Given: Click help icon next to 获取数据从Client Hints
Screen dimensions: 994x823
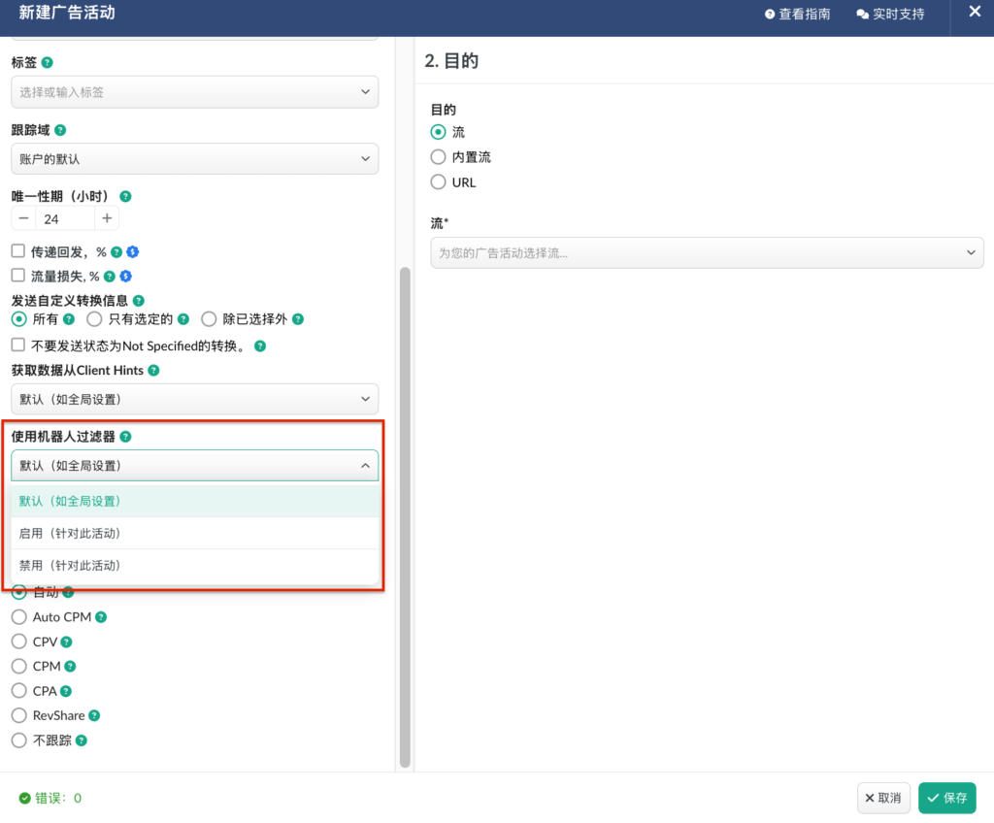Looking at the screenshot, I should point(153,370).
